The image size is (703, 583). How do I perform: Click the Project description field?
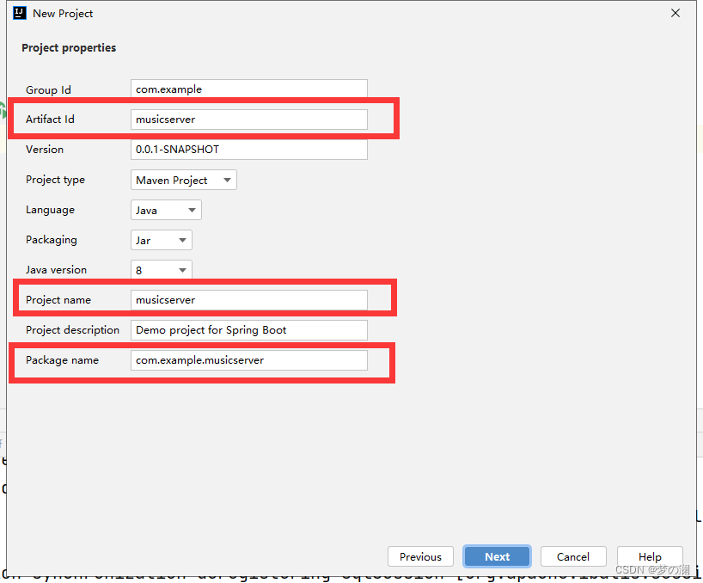pos(249,330)
